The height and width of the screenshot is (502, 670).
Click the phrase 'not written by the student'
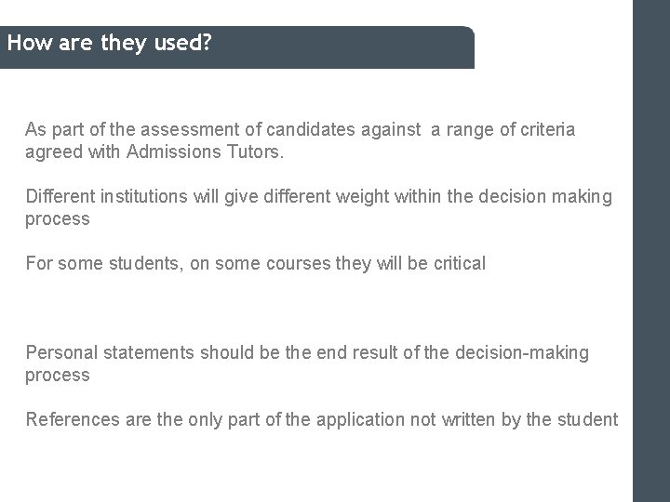pyautogui.click(x=514, y=420)
